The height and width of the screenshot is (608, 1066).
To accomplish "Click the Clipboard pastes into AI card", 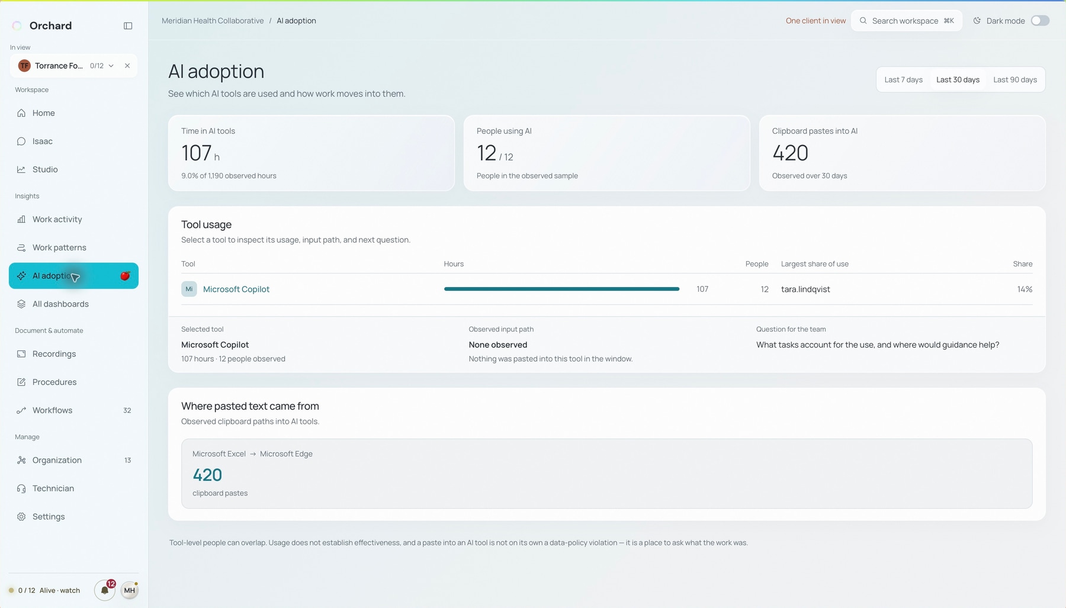I will pyautogui.click(x=902, y=153).
